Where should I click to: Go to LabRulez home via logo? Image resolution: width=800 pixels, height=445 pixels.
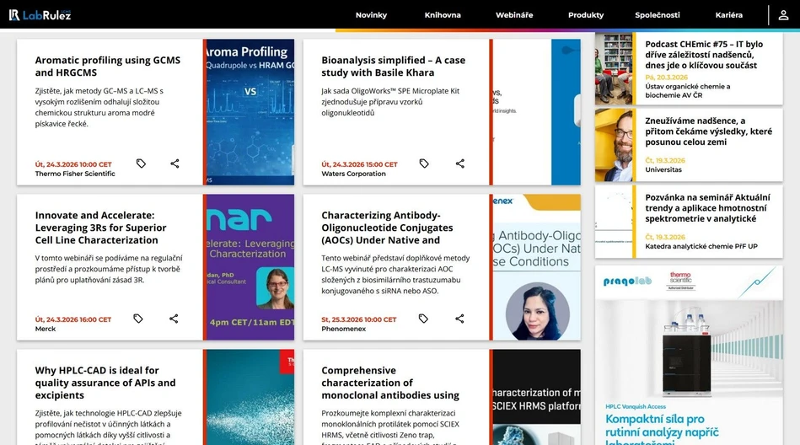pyautogui.click(x=40, y=15)
